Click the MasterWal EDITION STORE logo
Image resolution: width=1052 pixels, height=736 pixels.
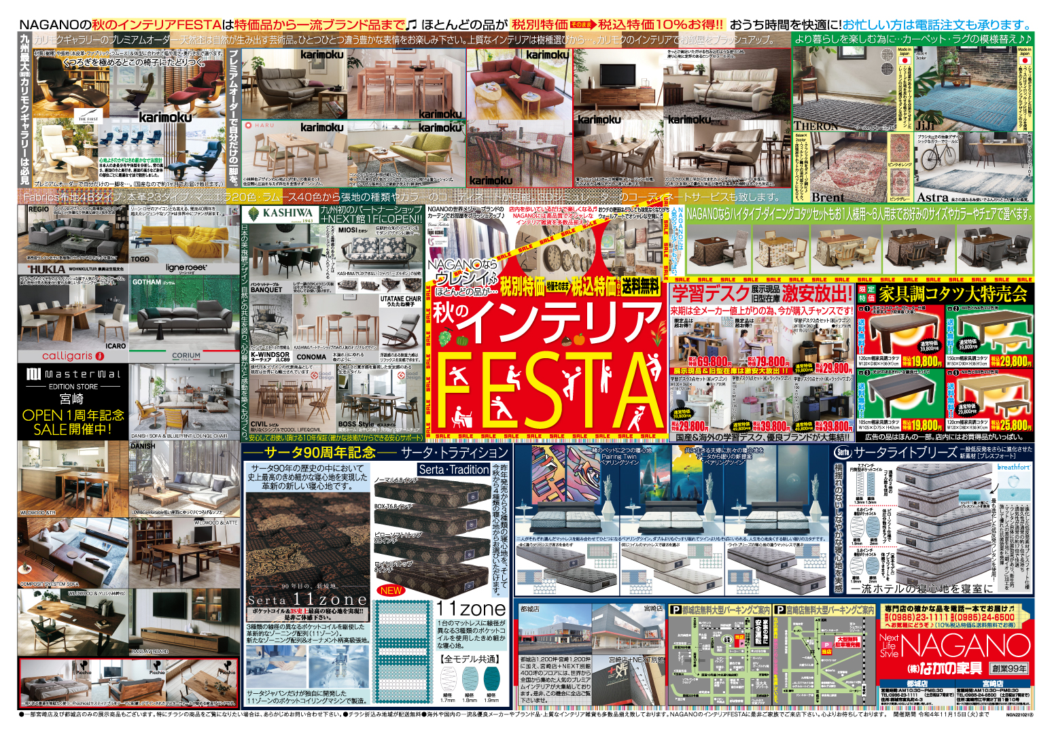73,379
